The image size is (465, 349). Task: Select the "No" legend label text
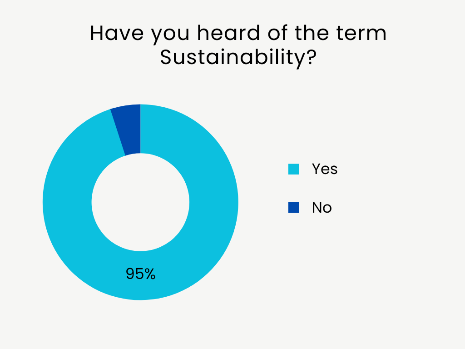(x=322, y=208)
